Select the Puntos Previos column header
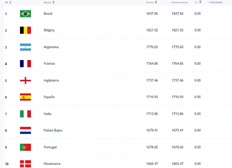The height and width of the screenshot is (168, 232). click(x=180, y=2)
